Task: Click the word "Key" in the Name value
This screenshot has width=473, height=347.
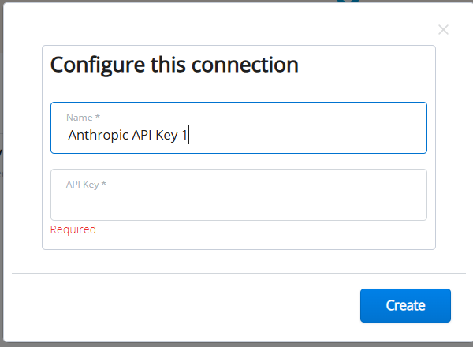Action: coord(166,136)
